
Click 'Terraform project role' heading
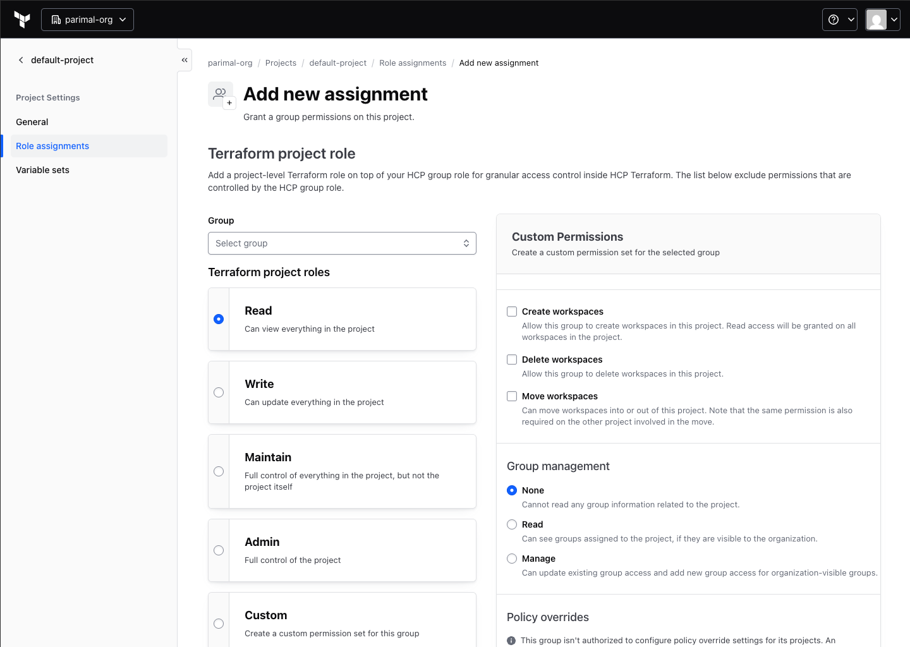(x=282, y=154)
